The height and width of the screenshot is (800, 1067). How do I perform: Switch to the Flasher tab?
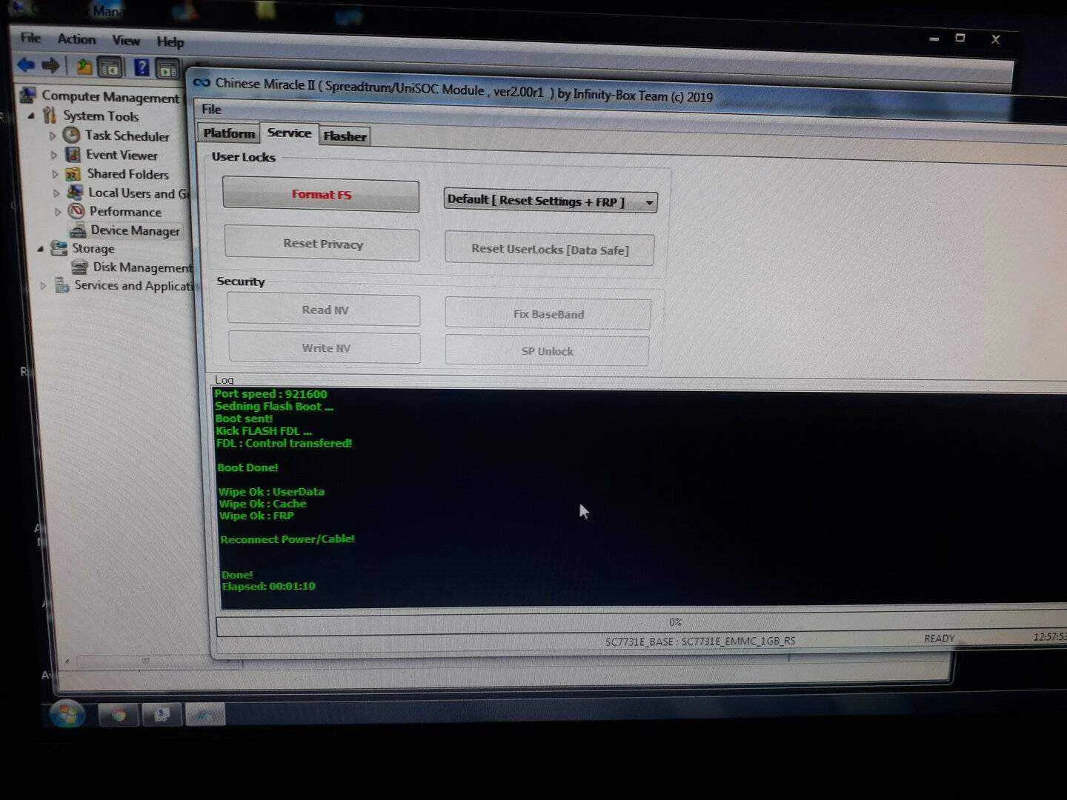pos(345,136)
